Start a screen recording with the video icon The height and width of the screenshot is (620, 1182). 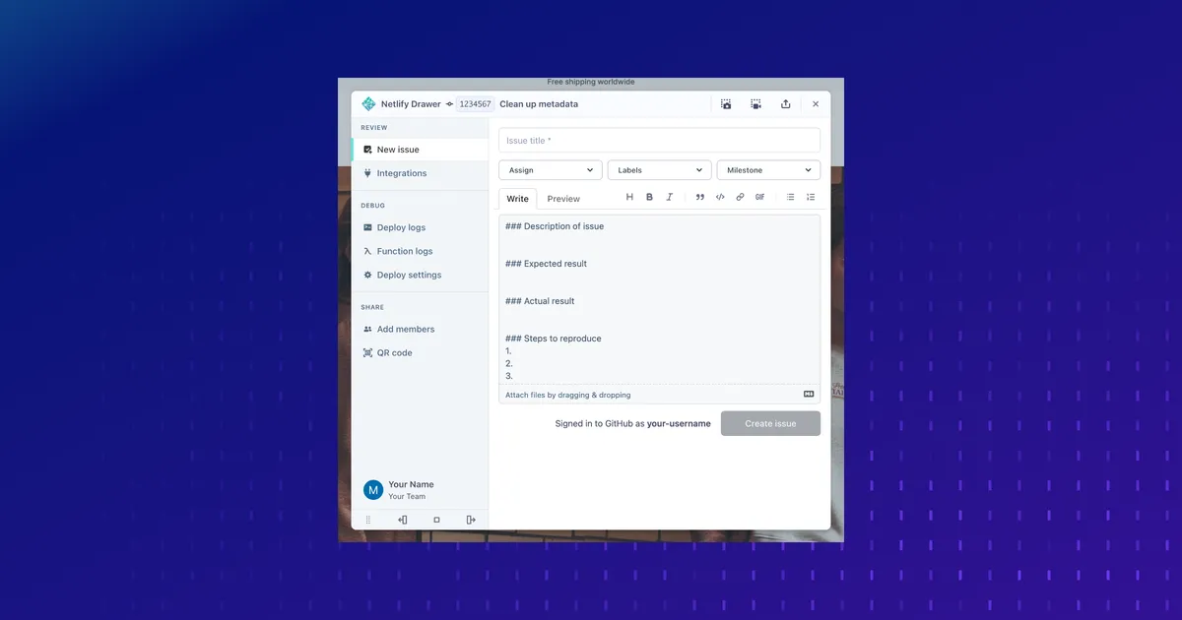(x=755, y=104)
